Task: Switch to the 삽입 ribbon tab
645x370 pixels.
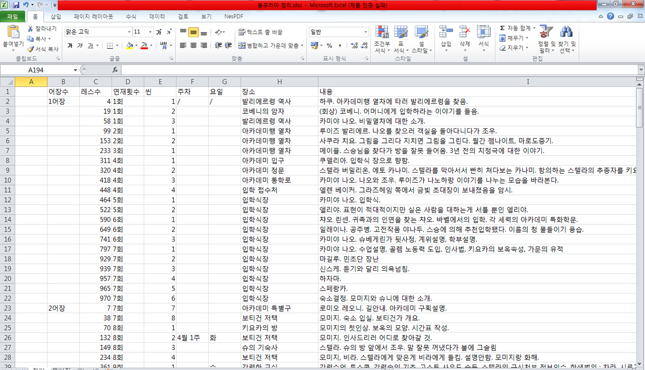Action: click(x=56, y=16)
